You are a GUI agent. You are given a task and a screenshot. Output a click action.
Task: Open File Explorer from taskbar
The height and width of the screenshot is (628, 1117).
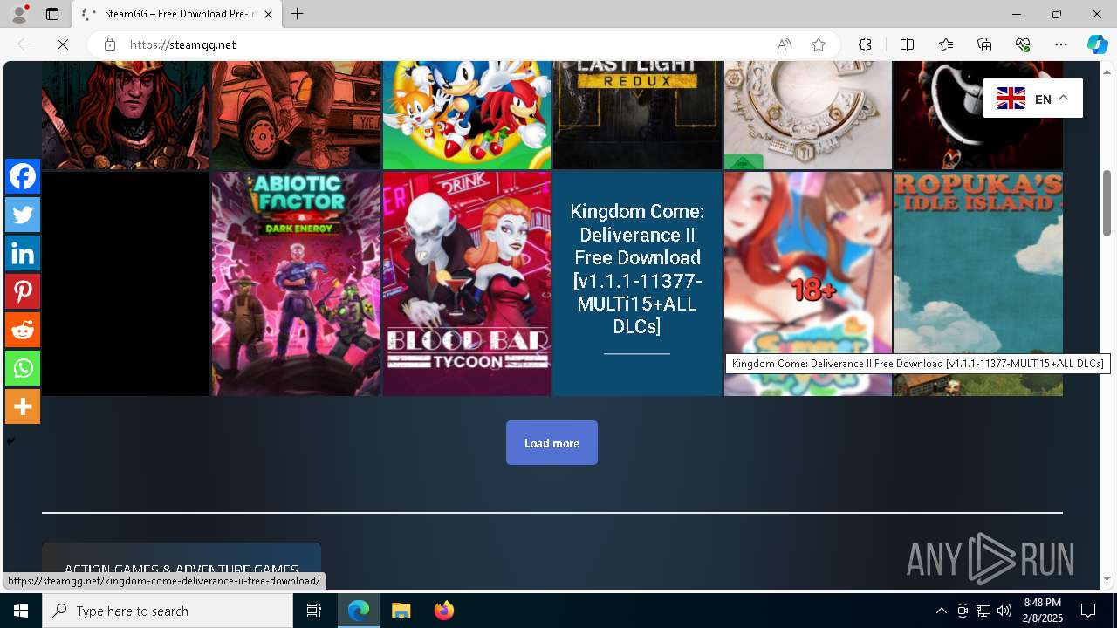(x=401, y=611)
